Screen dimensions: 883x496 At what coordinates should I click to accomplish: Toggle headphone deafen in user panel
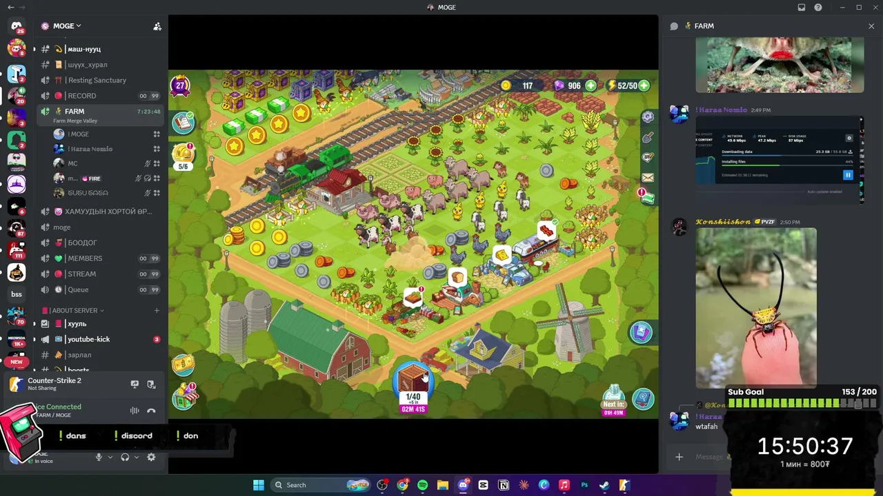(125, 457)
